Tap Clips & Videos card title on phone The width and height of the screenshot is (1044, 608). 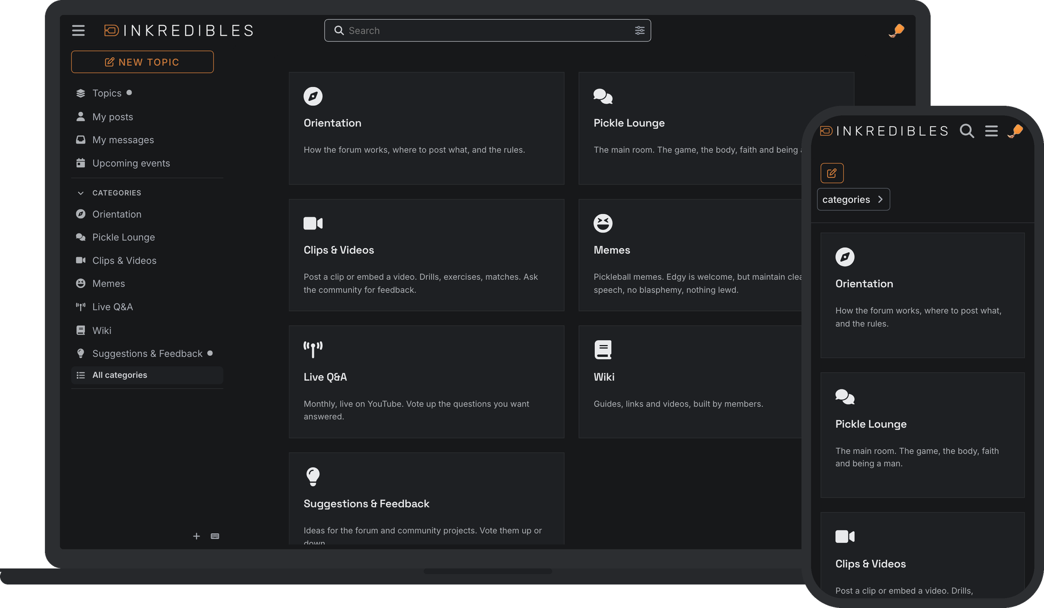[870, 564]
